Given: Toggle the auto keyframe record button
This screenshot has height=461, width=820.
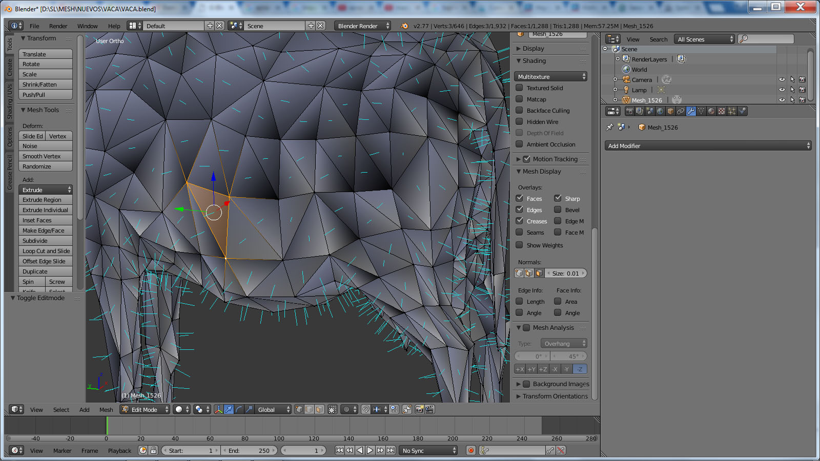Looking at the screenshot, I should point(471,450).
